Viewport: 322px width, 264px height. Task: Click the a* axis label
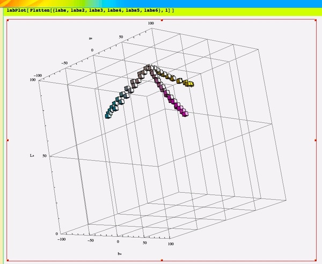[x=91, y=39]
